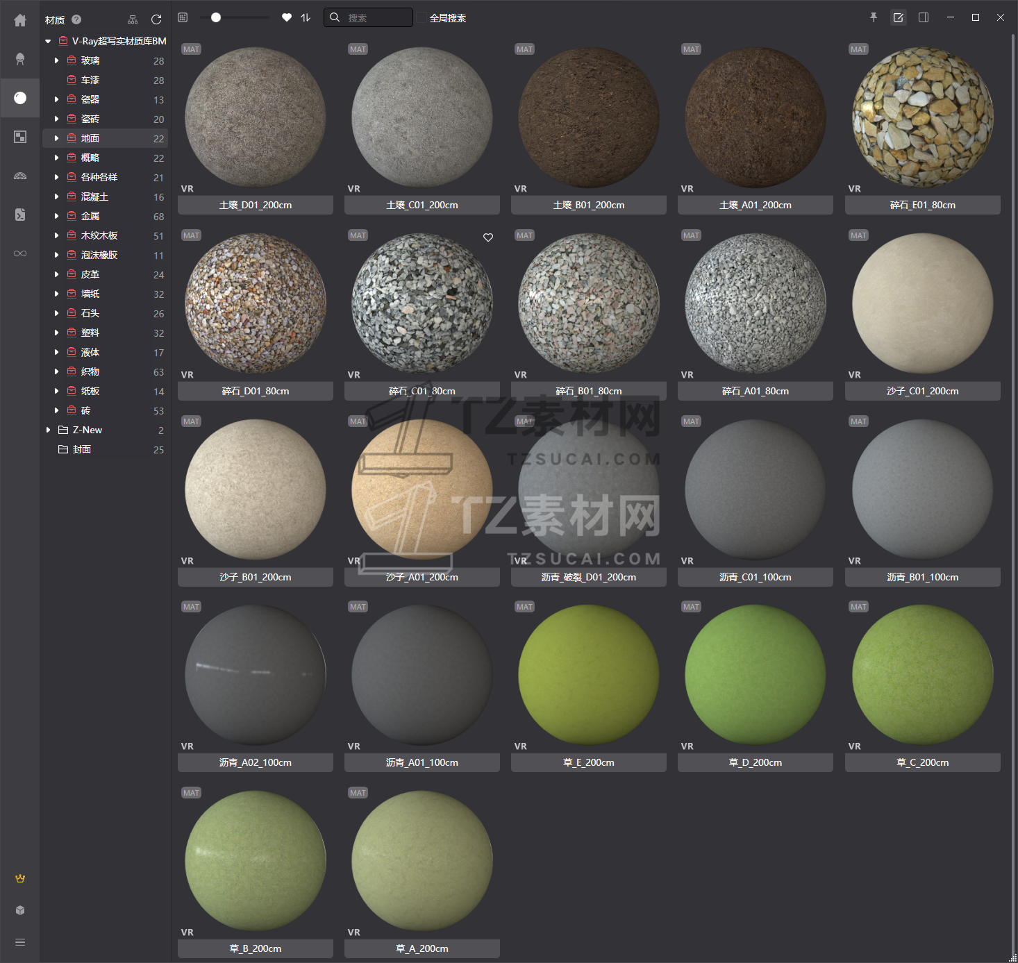
Task: Enable the 全局搜索 checkbox
Action: click(422, 17)
